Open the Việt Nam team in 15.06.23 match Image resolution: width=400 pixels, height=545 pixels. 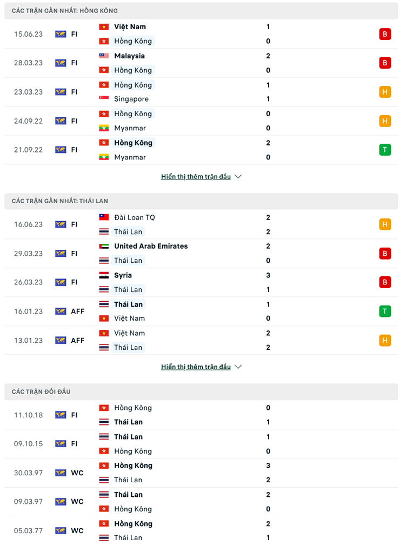[130, 26]
